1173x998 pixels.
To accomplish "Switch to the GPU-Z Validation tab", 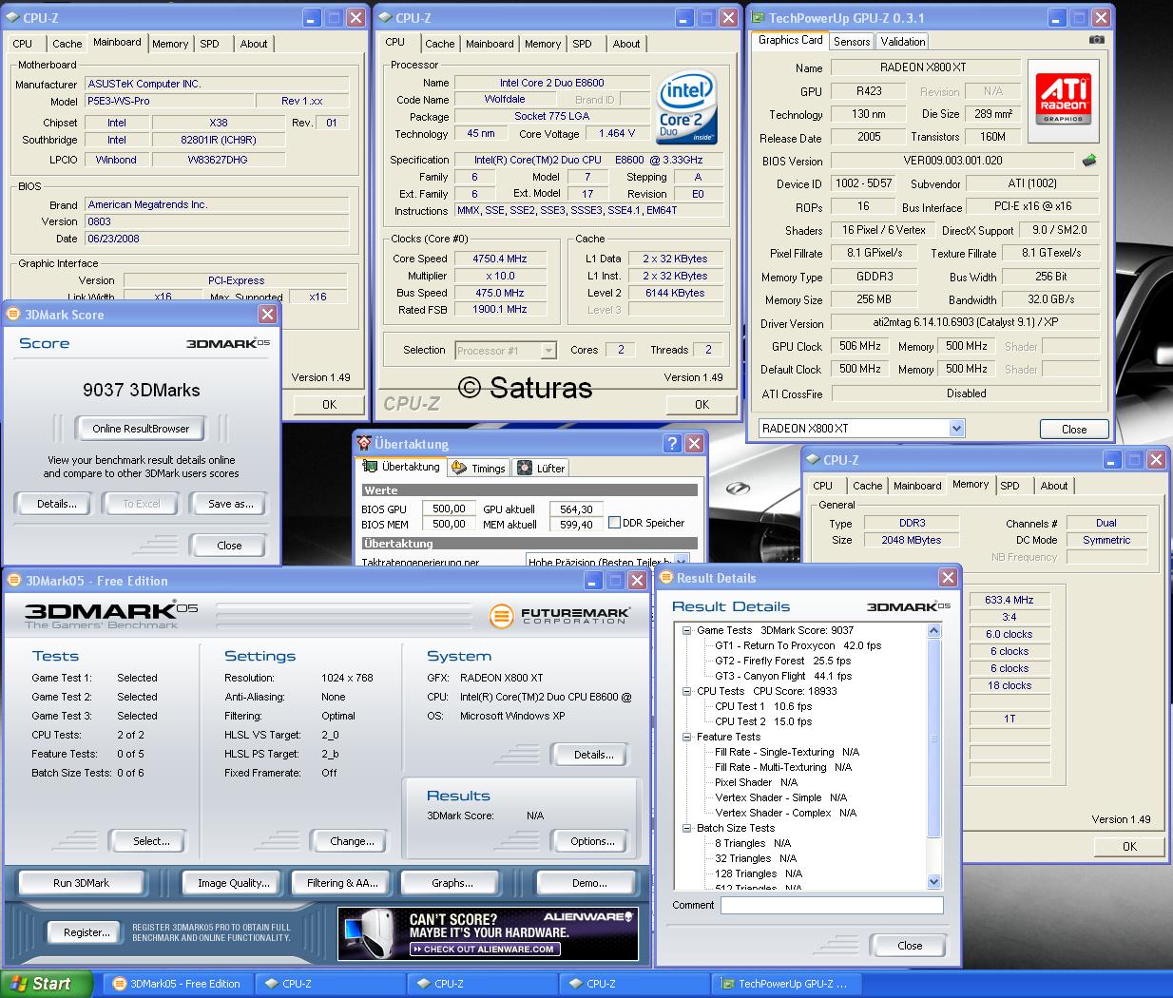I will (x=902, y=41).
